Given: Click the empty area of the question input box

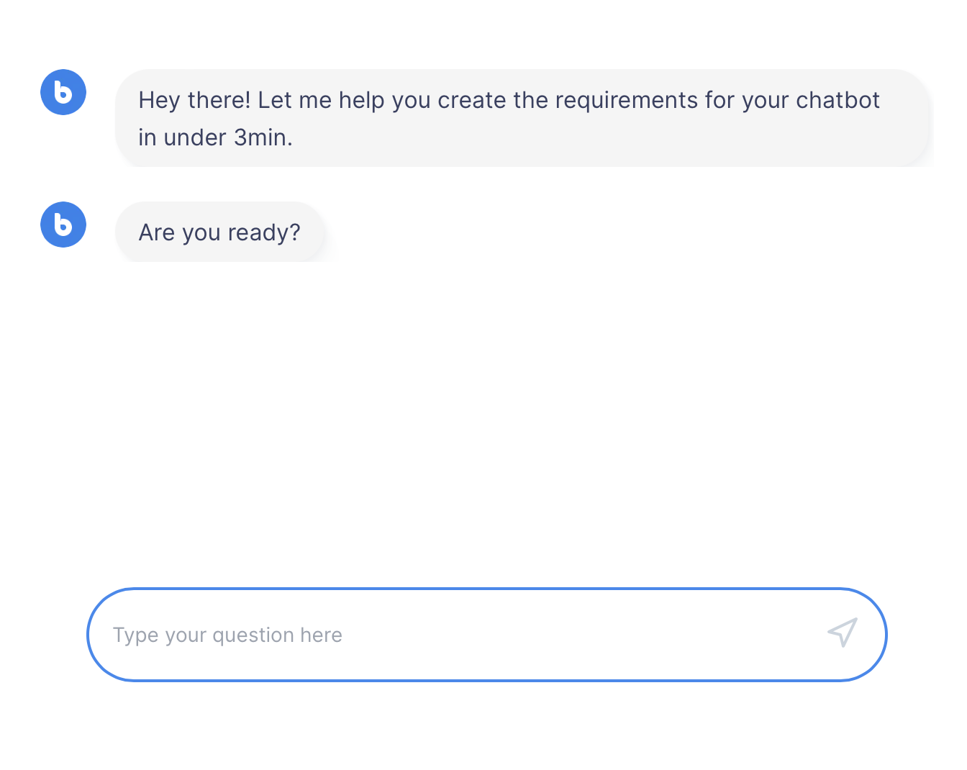Looking at the screenshot, I should (576, 635).
